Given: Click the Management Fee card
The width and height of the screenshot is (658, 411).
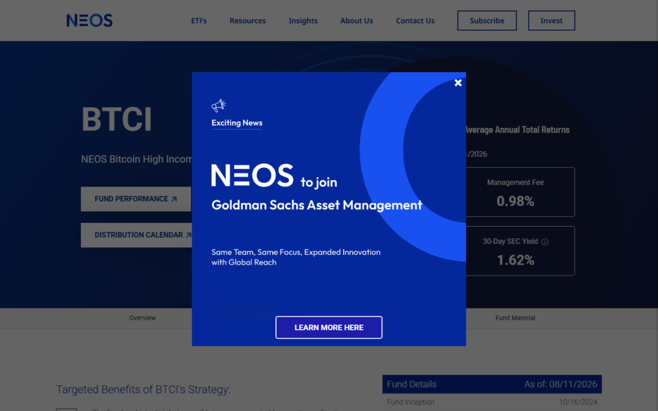Looking at the screenshot, I should [519, 192].
